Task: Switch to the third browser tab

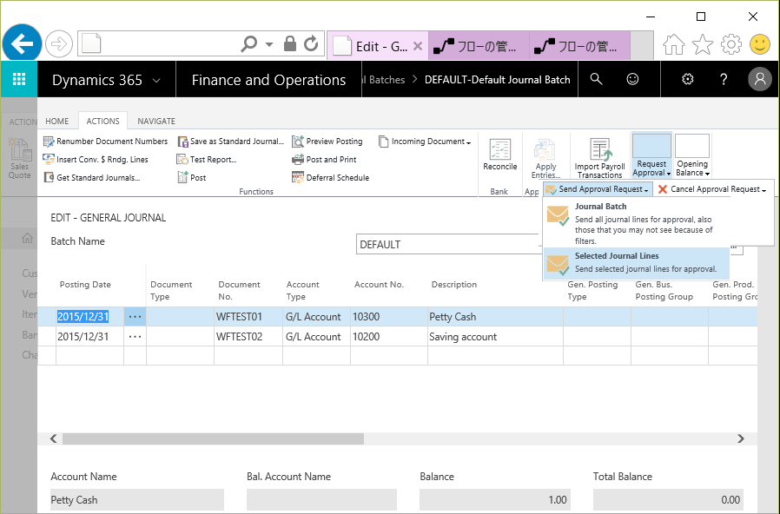Action: 579,46
